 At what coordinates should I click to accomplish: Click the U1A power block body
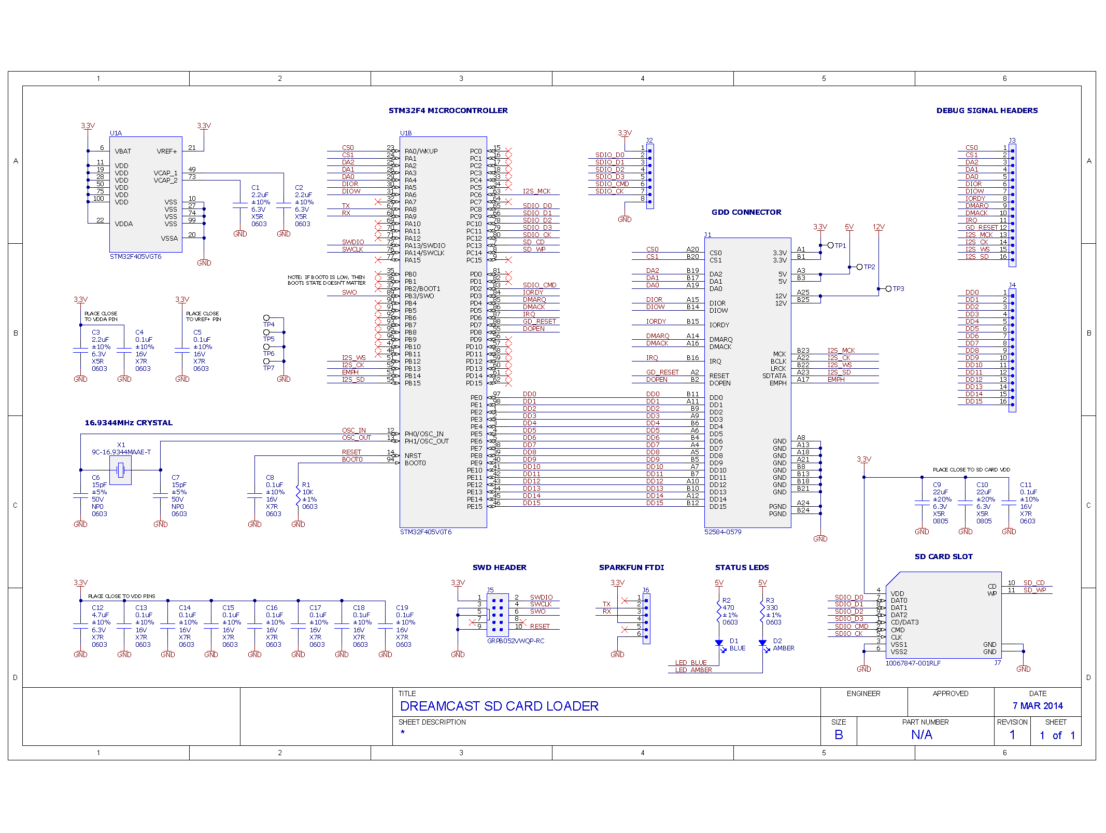[146, 195]
